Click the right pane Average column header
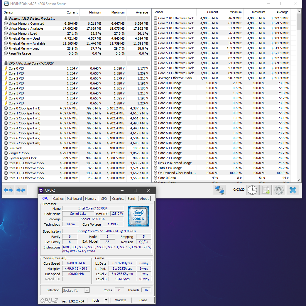 279,12
